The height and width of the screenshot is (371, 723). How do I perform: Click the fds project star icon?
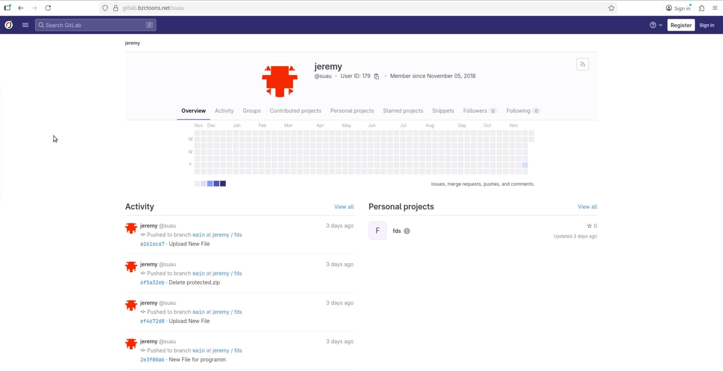[x=589, y=226]
